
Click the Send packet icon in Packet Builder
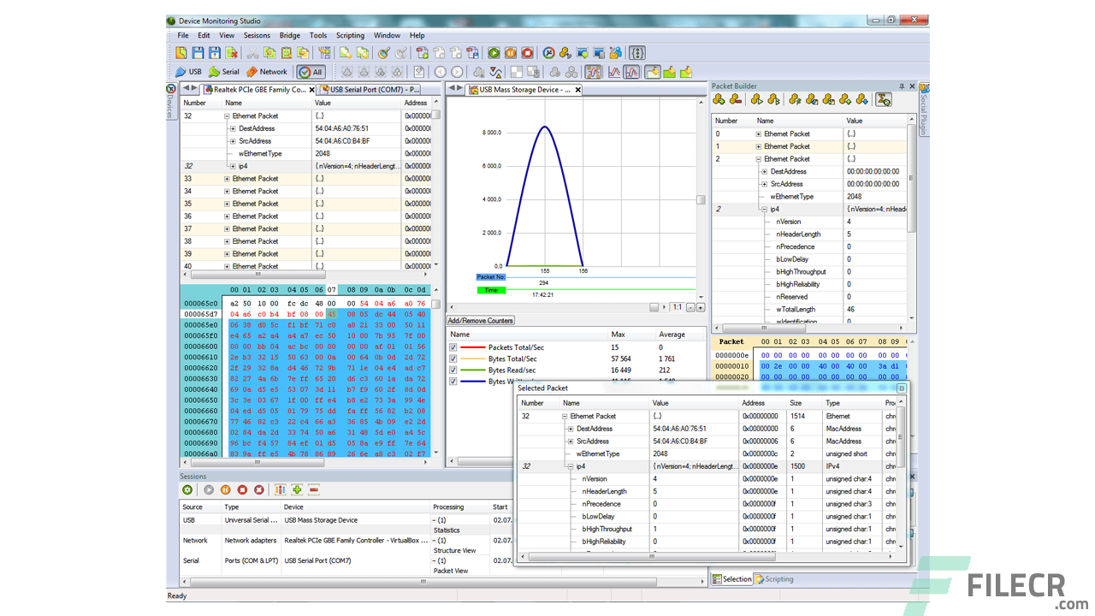click(757, 99)
